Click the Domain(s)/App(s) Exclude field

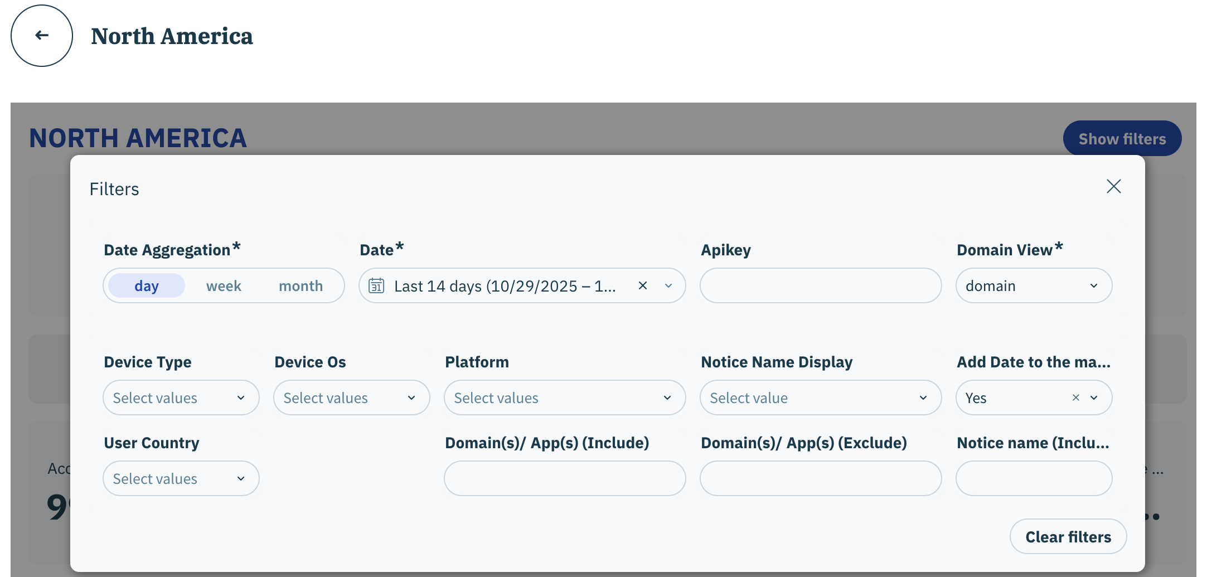coord(820,479)
